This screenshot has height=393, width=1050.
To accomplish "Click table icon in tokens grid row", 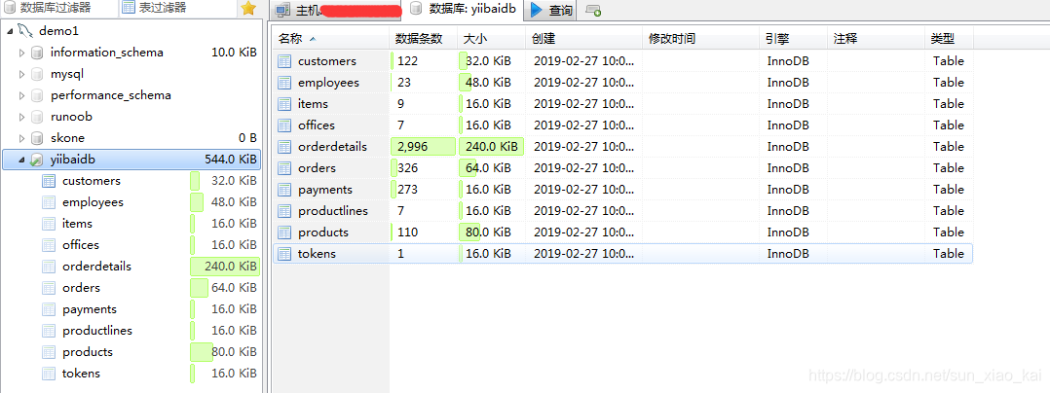I will (x=284, y=253).
